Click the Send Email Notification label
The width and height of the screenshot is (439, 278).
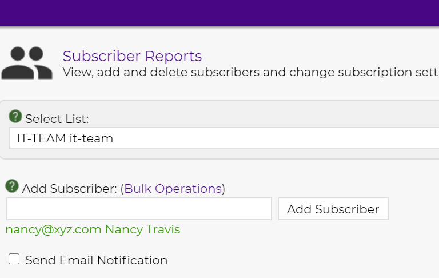click(x=96, y=260)
